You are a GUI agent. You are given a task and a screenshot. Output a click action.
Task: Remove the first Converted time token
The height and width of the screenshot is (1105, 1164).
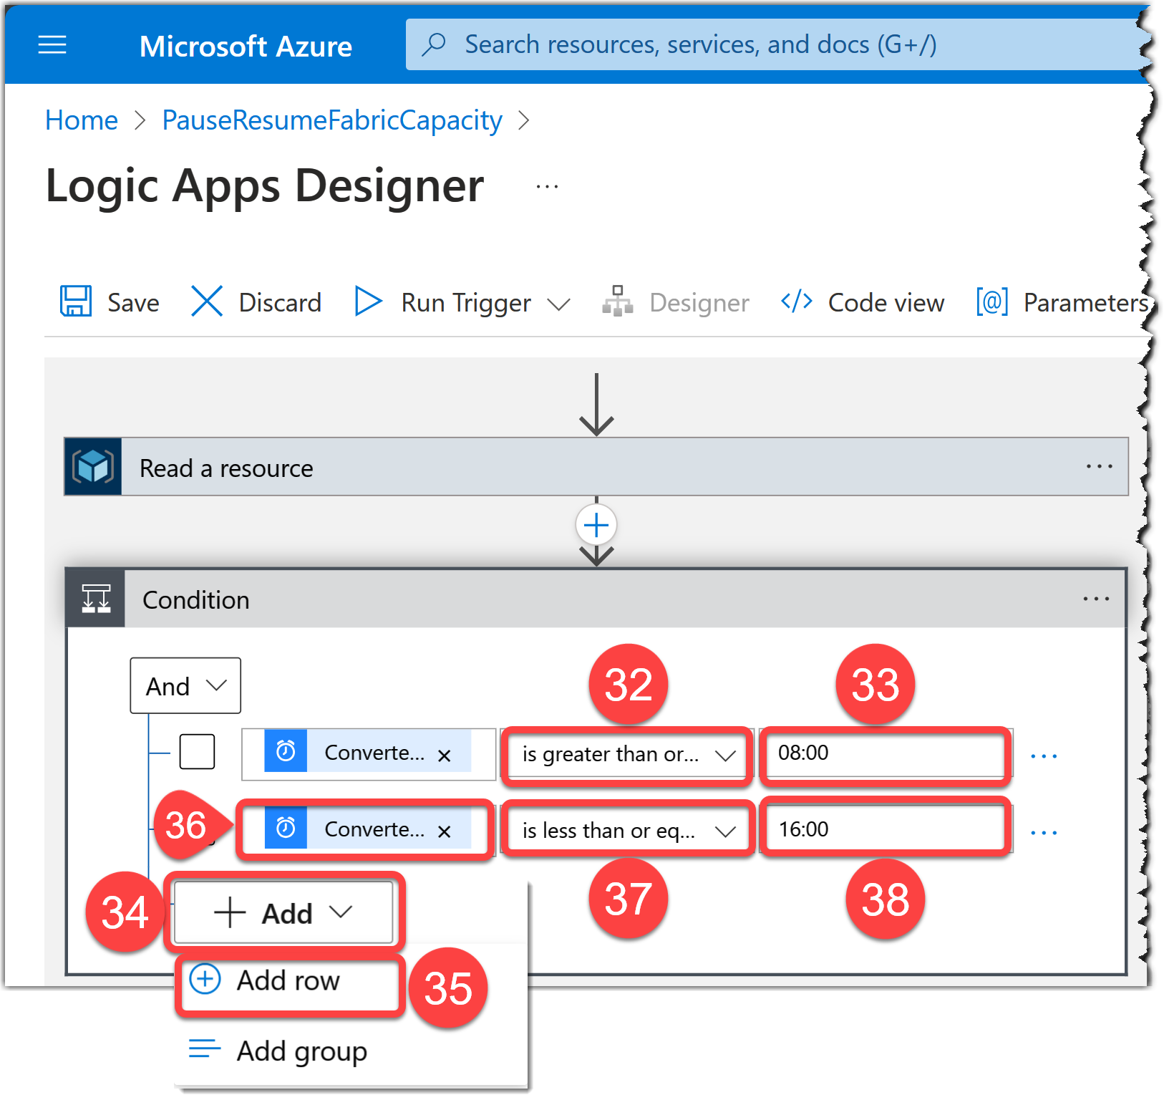444,756
